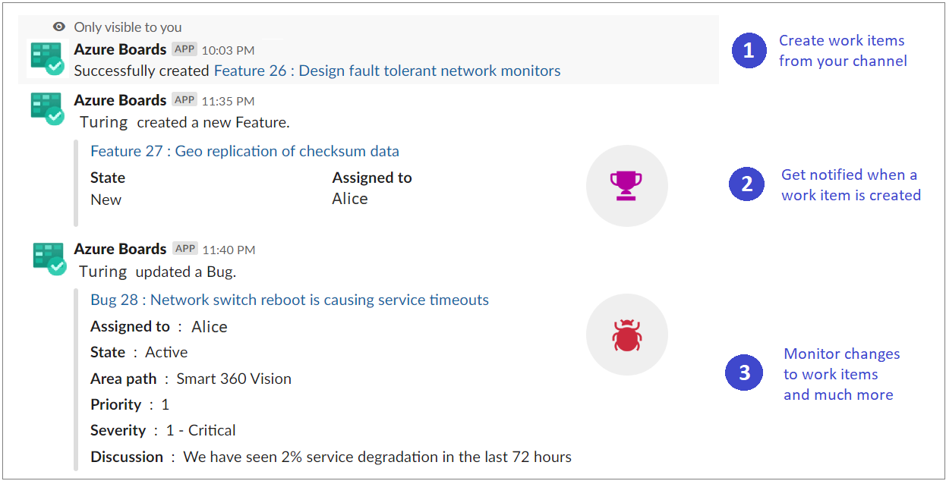
Task: Click the red bug icon
Action: point(626,335)
